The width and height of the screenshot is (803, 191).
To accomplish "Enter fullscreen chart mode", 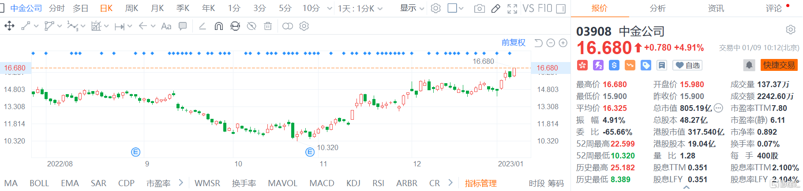I will point(512,8).
